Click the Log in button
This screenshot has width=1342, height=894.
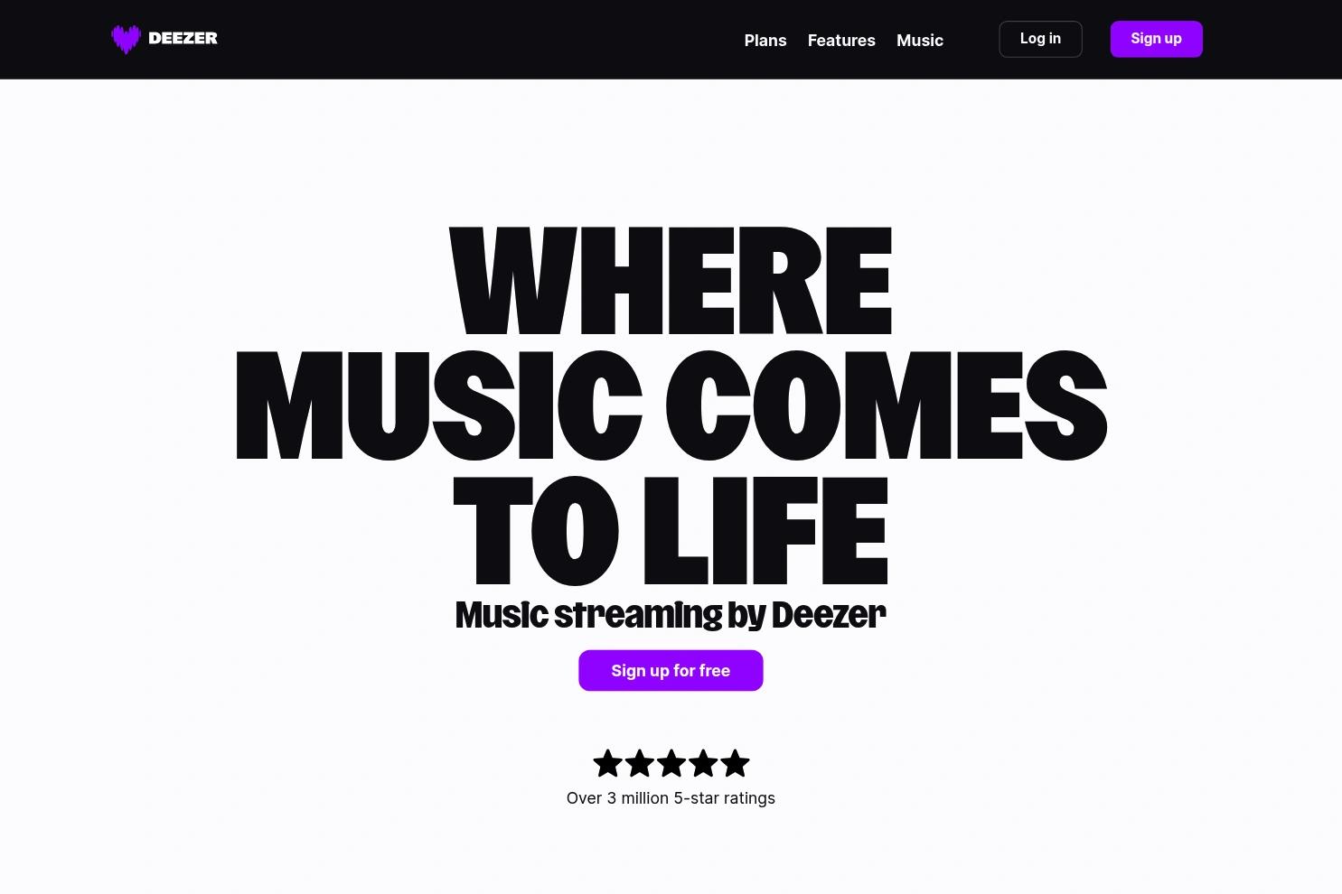(x=1040, y=39)
